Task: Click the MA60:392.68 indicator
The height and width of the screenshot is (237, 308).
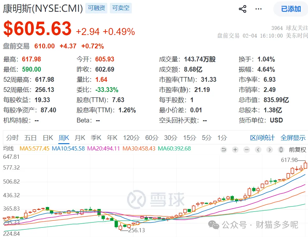Action: click(x=174, y=149)
